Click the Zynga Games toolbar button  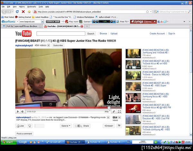(x=142, y=22)
